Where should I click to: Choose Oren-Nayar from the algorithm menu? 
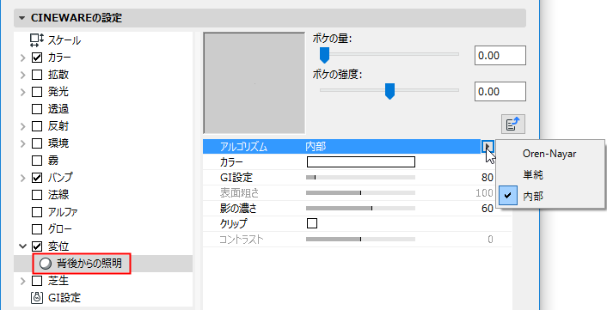[x=550, y=154]
